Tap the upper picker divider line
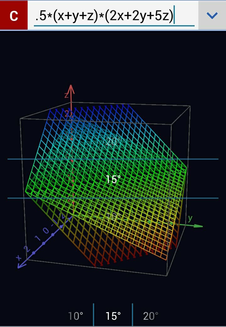The image size is (226, 327). (x=113, y=159)
